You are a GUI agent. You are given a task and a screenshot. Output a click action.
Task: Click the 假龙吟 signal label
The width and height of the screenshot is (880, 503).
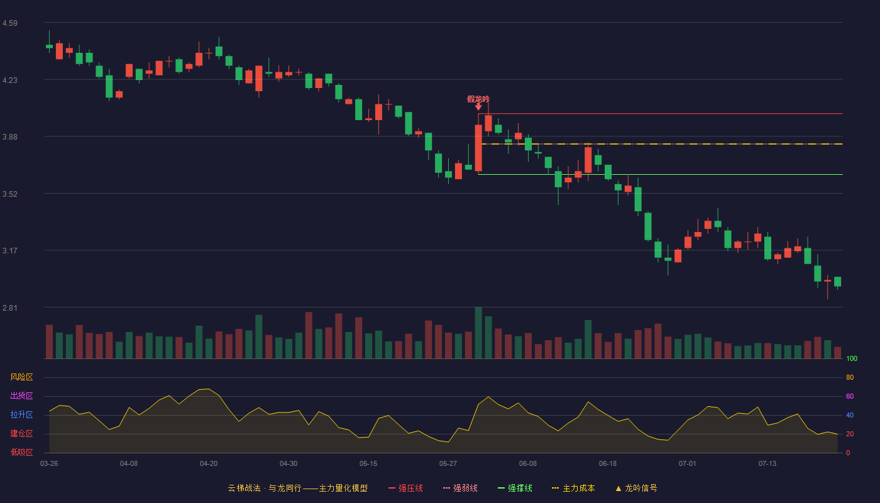(478, 99)
